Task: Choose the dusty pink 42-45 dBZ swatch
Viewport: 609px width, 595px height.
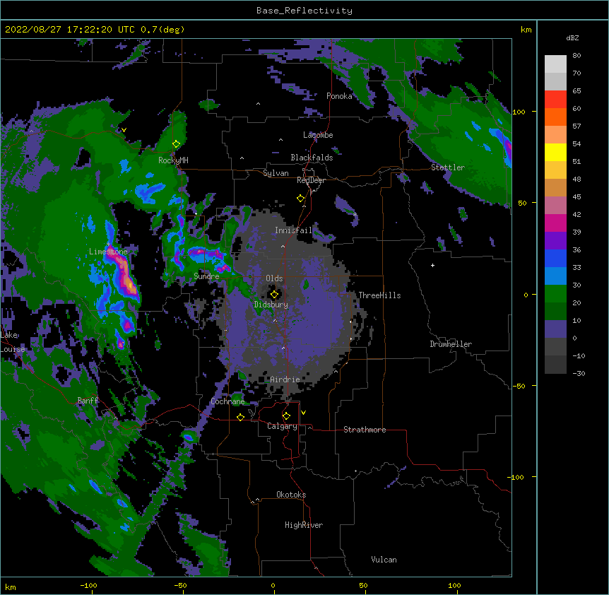Action: pos(555,206)
